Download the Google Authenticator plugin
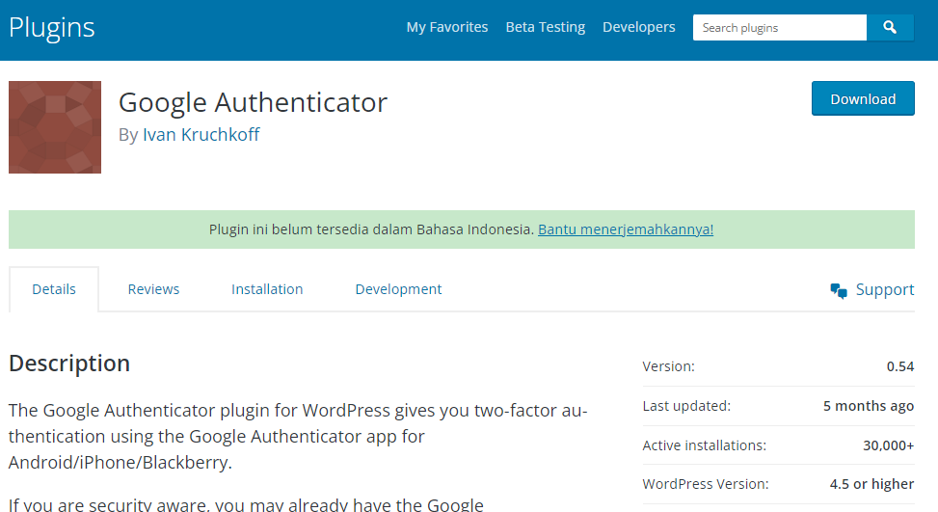The height and width of the screenshot is (512, 938). (x=863, y=98)
